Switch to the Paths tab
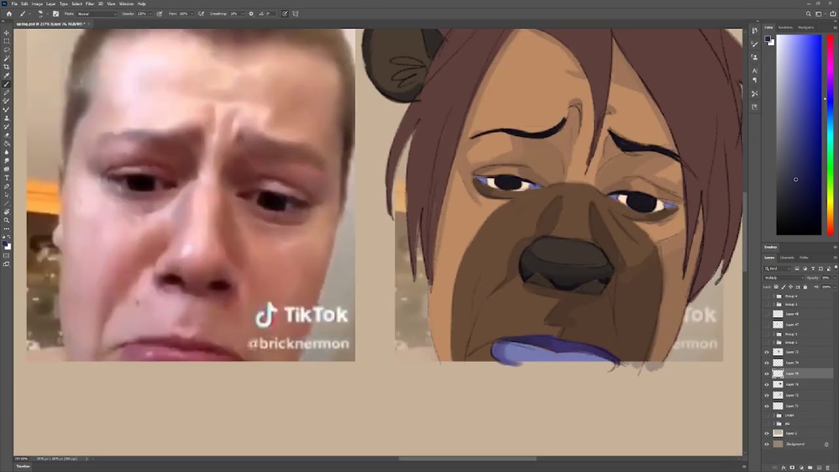The height and width of the screenshot is (472, 839). [x=804, y=258]
